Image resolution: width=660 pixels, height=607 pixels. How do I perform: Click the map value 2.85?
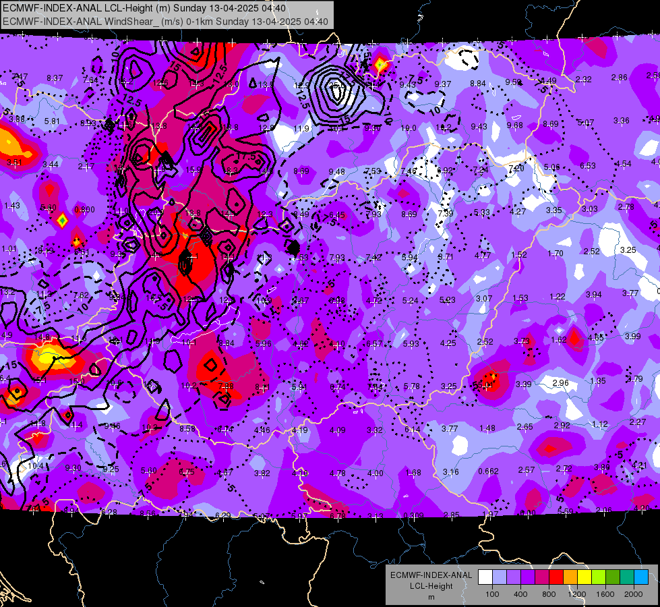451,515
